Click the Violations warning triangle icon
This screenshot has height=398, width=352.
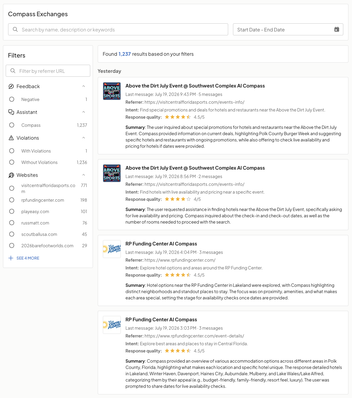tap(11, 138)
